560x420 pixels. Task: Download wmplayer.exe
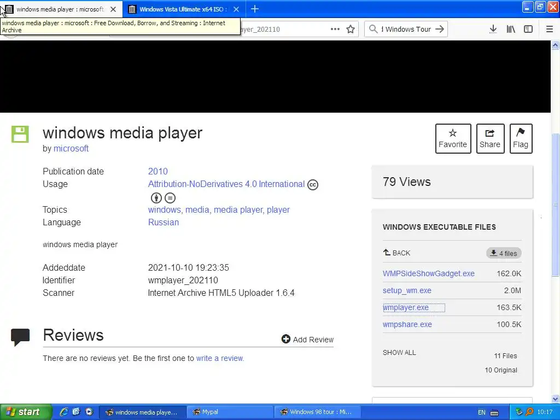click(406, 307)
